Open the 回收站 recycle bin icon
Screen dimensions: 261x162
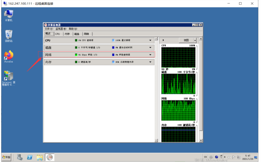pyautogui.click(x=9, y=36)
